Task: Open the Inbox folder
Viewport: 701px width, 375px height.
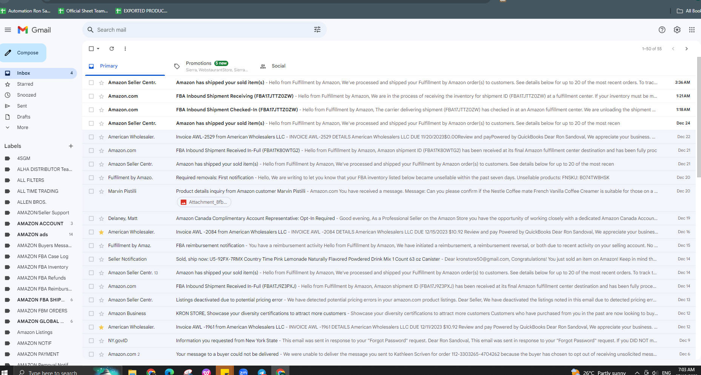Action: click(x=38, y=73)
